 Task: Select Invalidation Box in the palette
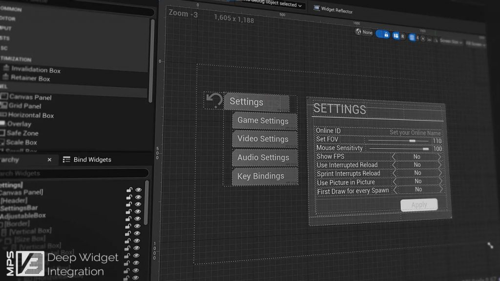pyautogui.click(x=32, y=69)
